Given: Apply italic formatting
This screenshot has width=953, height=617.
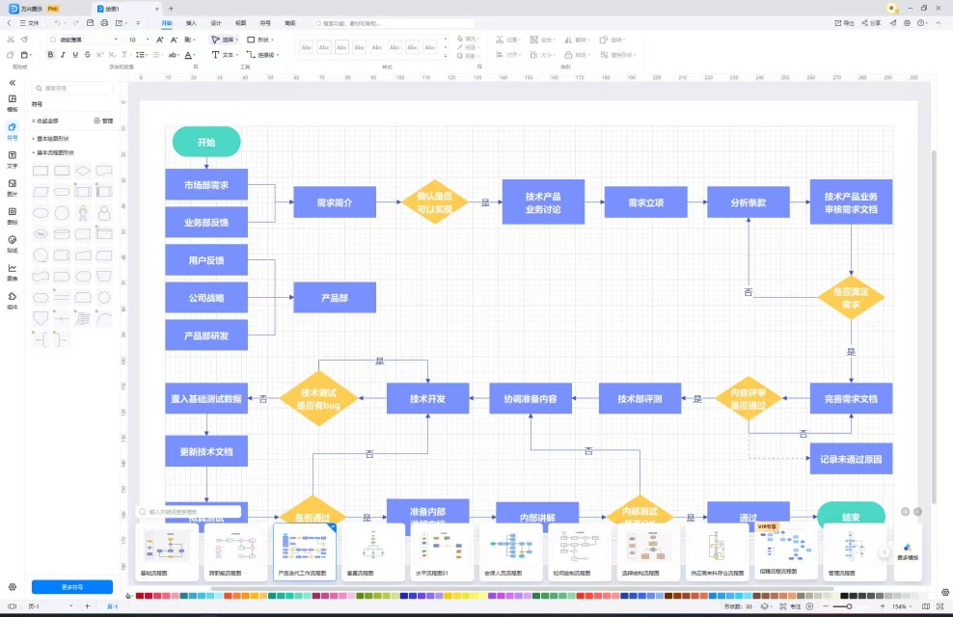Looking at the screenshot, I should 63,55.
